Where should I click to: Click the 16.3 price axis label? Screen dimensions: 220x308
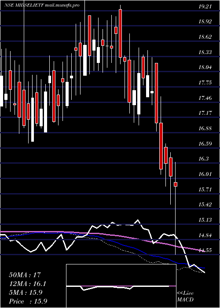(203, 159)
